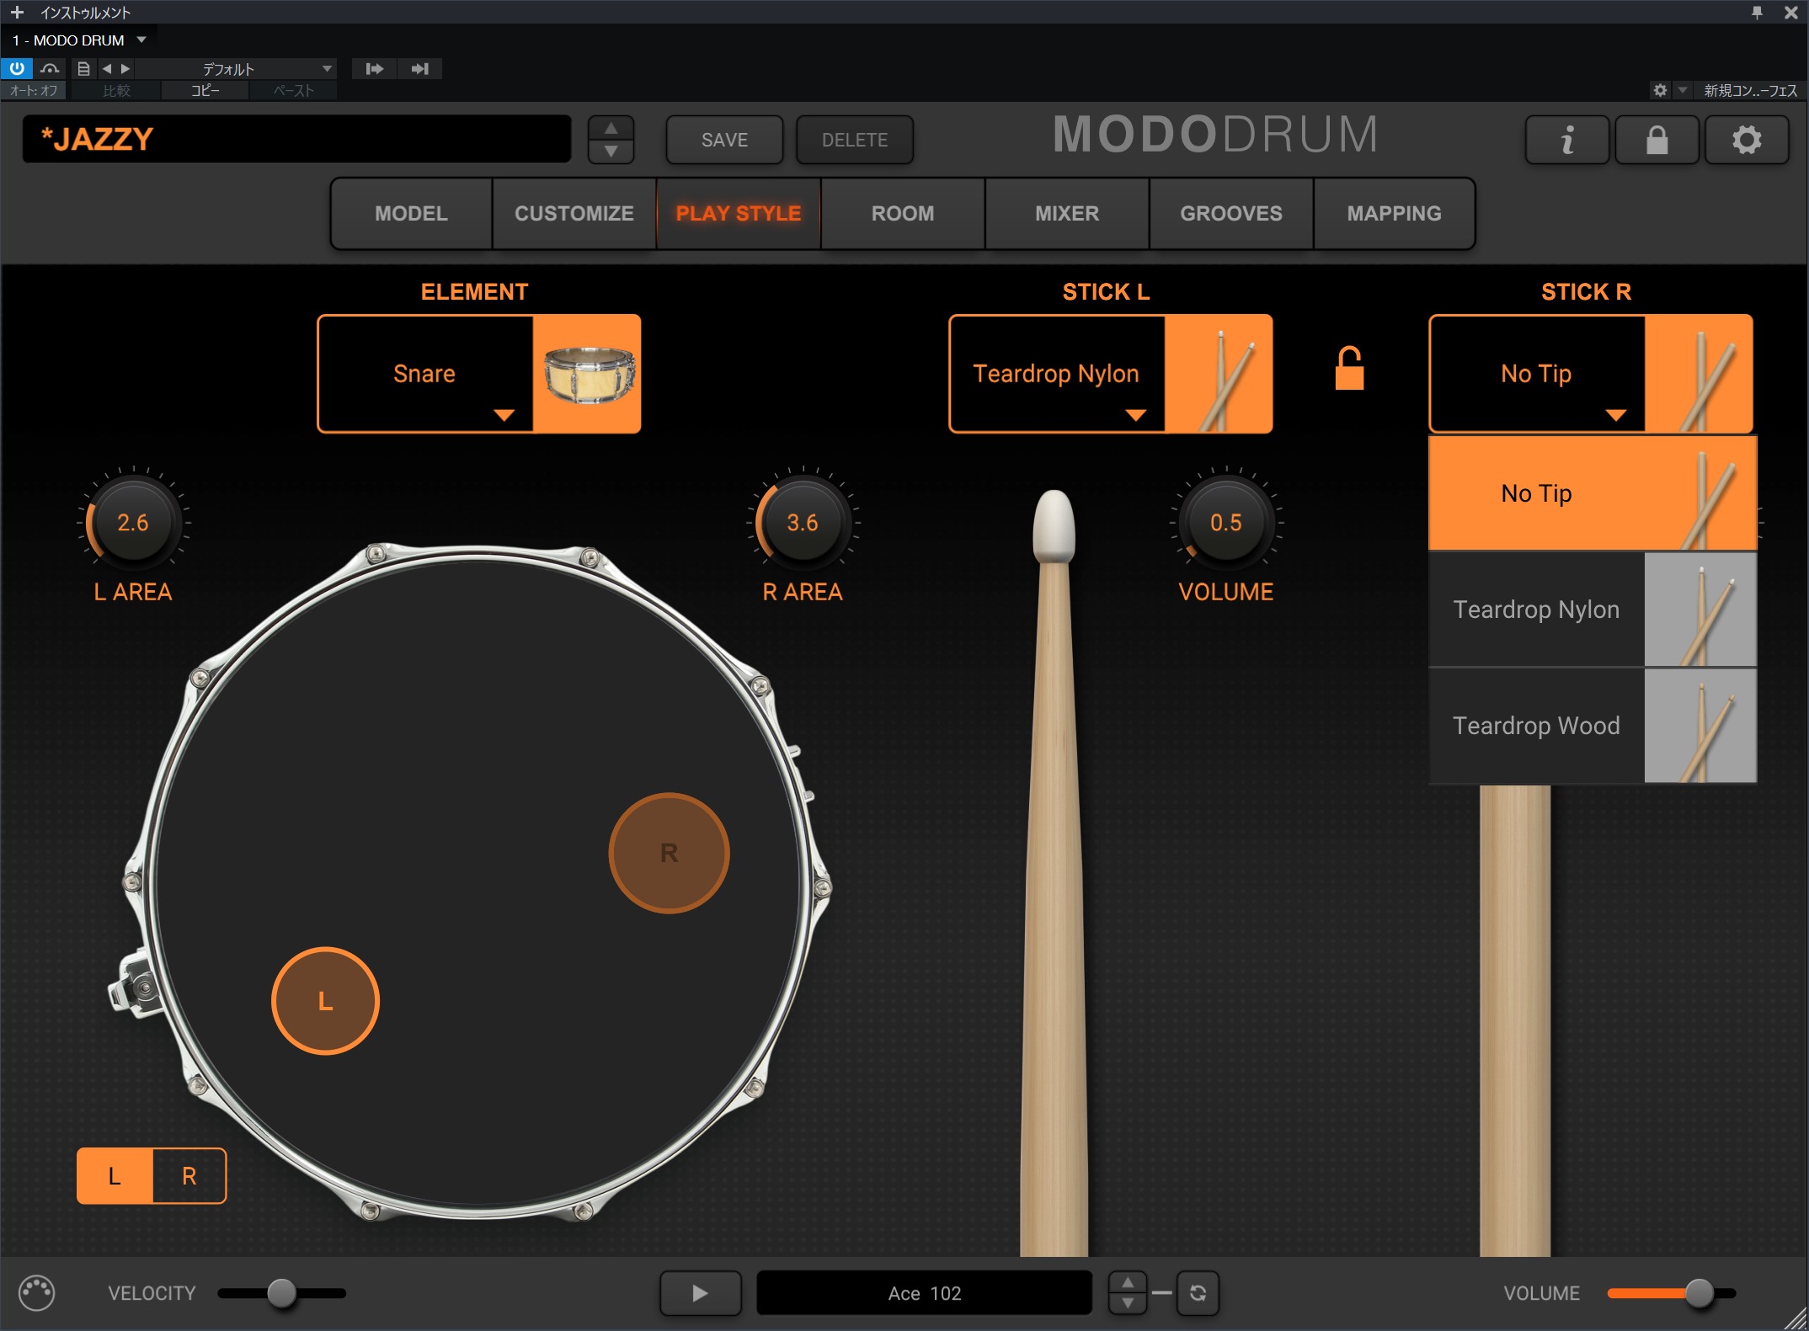Image resolution: width=1809 pixels, height=1331 pixels.
Task: Click the padlock lock icon in header
Action: (1657, 140)
